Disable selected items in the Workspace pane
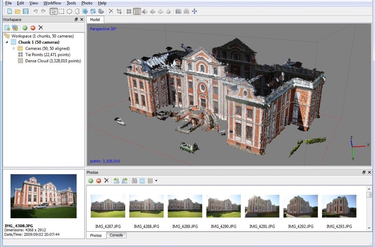Viewport: 375px width, 247px height. click(33, 28)
